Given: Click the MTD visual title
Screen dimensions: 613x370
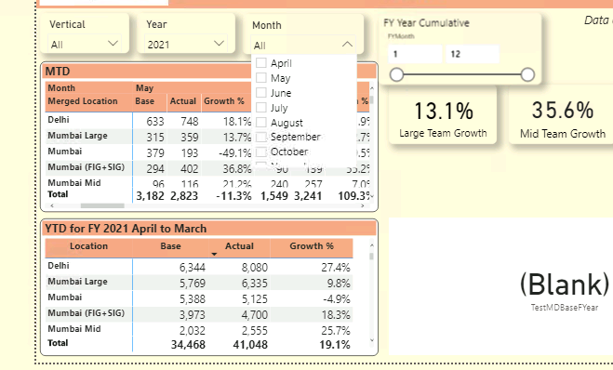Looking at the screenshot, I should 58,71.
